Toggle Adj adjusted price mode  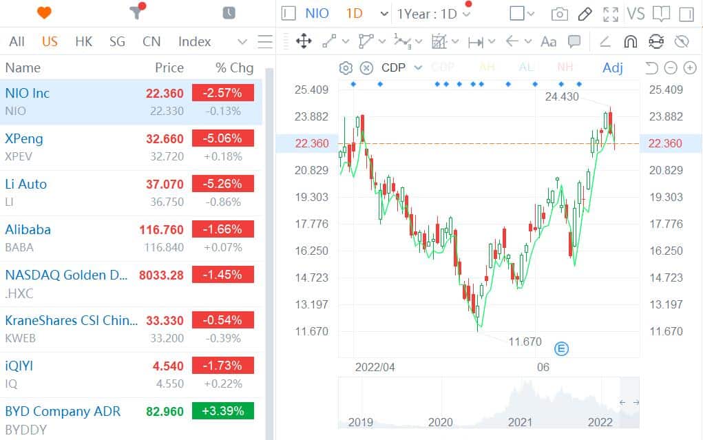612,68
